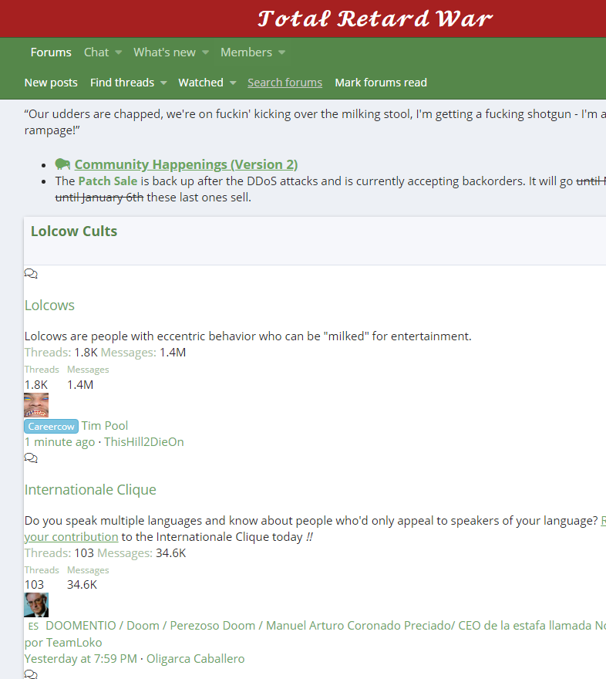Open the Lolcows forum
This screenshot has height=679, width=606.
[49, 306]
